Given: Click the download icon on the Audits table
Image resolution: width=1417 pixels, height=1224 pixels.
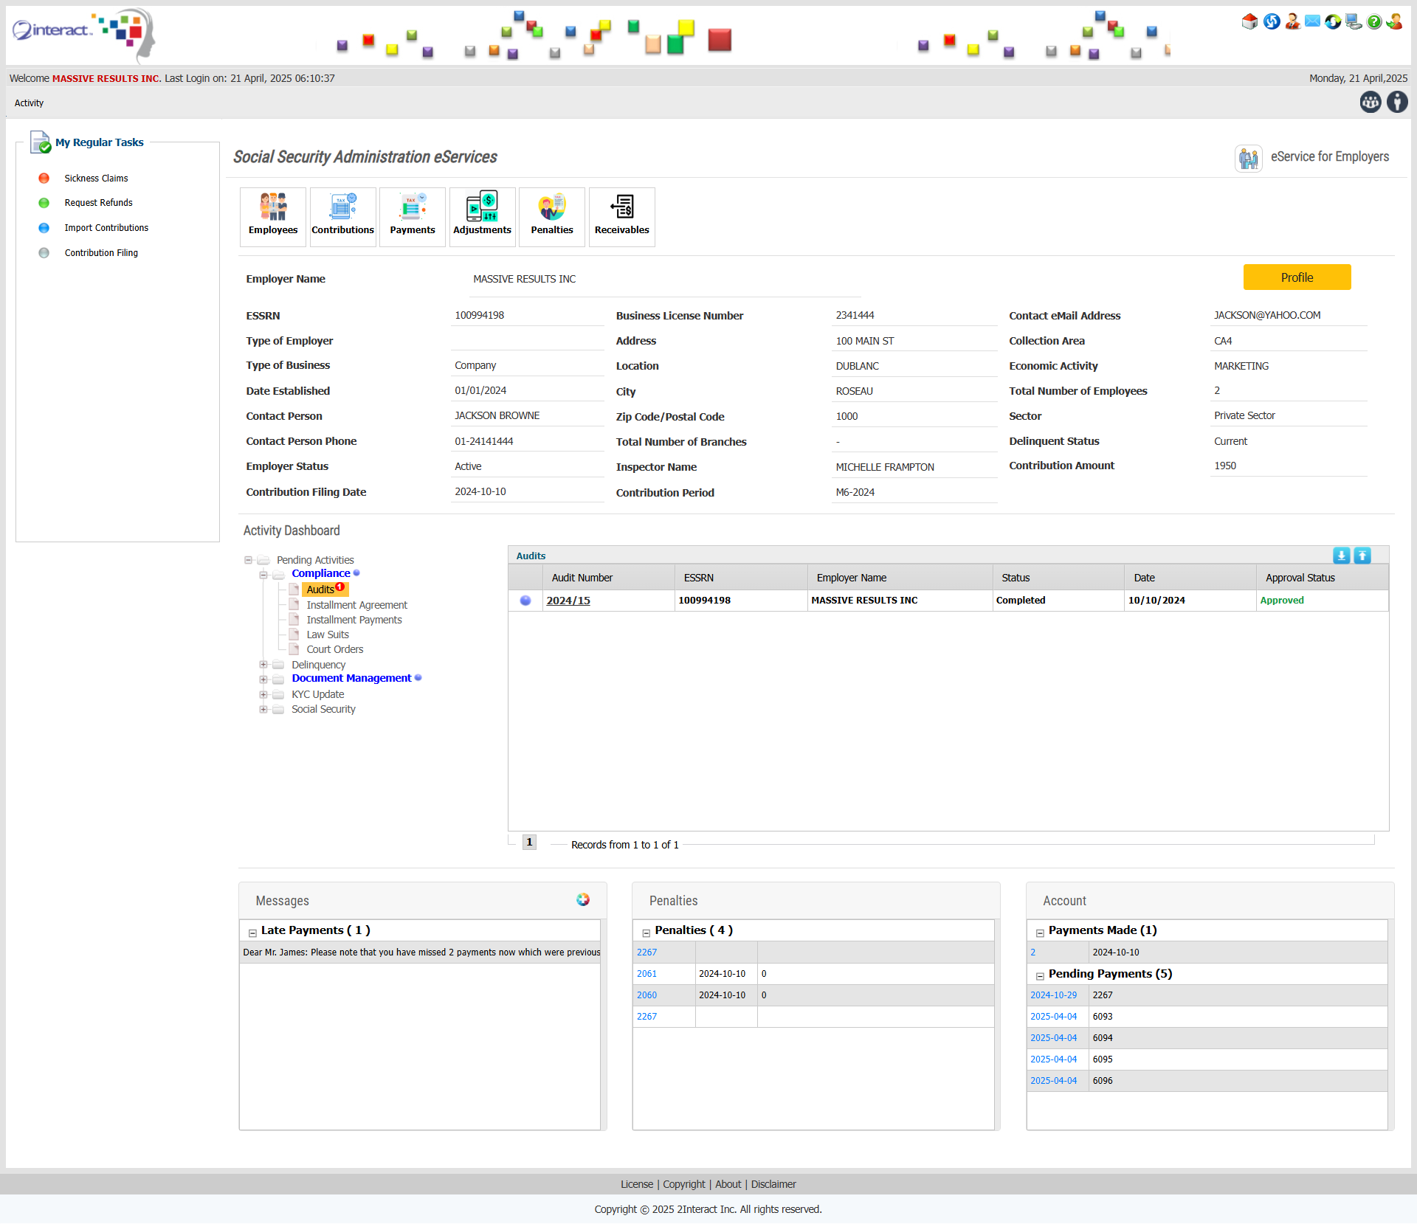Looking at the screenshot, I should tap(1341, 556).
